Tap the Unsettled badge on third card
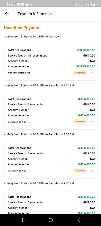 click(x=80, y=171)
